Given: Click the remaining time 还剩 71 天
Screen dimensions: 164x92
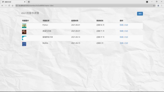Looking at the screenshot, I should click(x=100, y=31).
